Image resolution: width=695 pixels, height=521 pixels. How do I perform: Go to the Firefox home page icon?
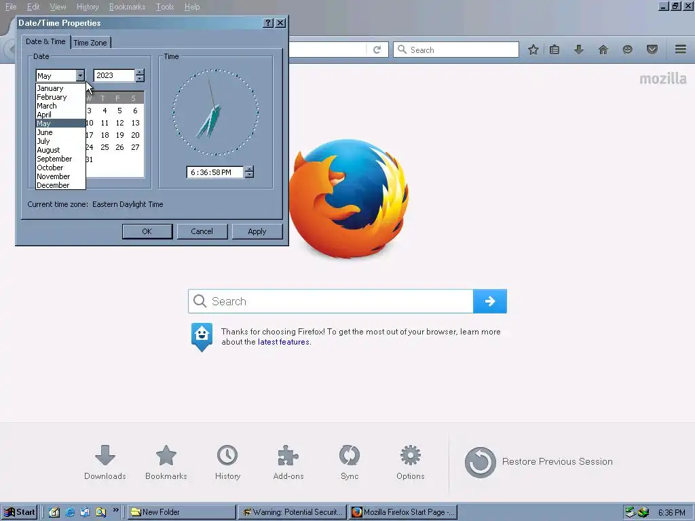[603, 50]
